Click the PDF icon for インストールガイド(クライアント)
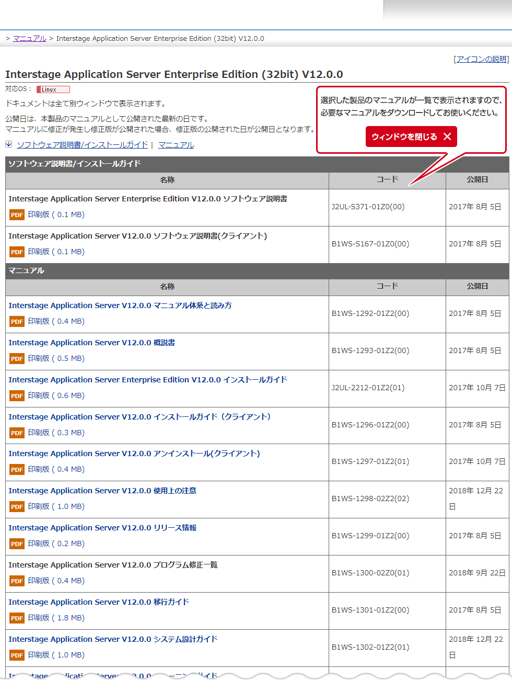Screen dimensions: 512x680 tap(17, 433)
